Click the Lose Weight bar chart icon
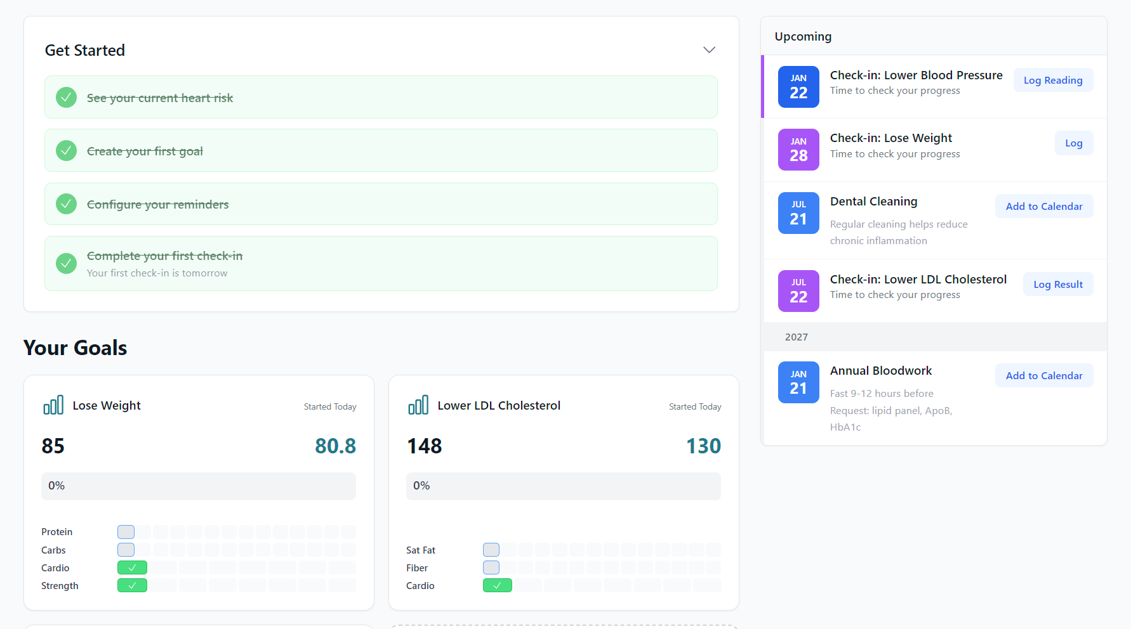This screenshot has width=1131, height=629. pos(53,405)
